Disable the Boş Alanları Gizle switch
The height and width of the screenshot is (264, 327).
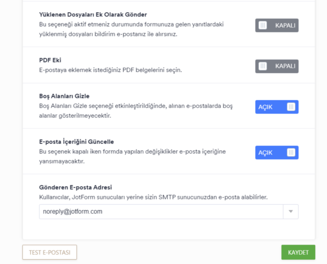(277, 107)
